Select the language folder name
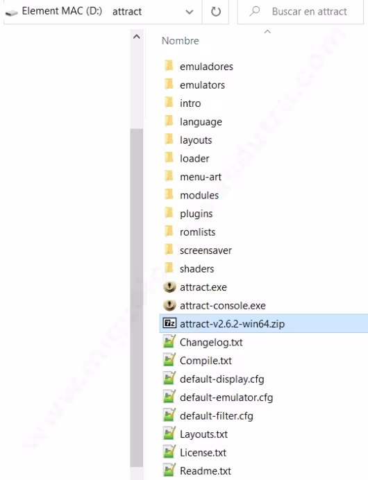The image size is (368, 480). point(201,122)
